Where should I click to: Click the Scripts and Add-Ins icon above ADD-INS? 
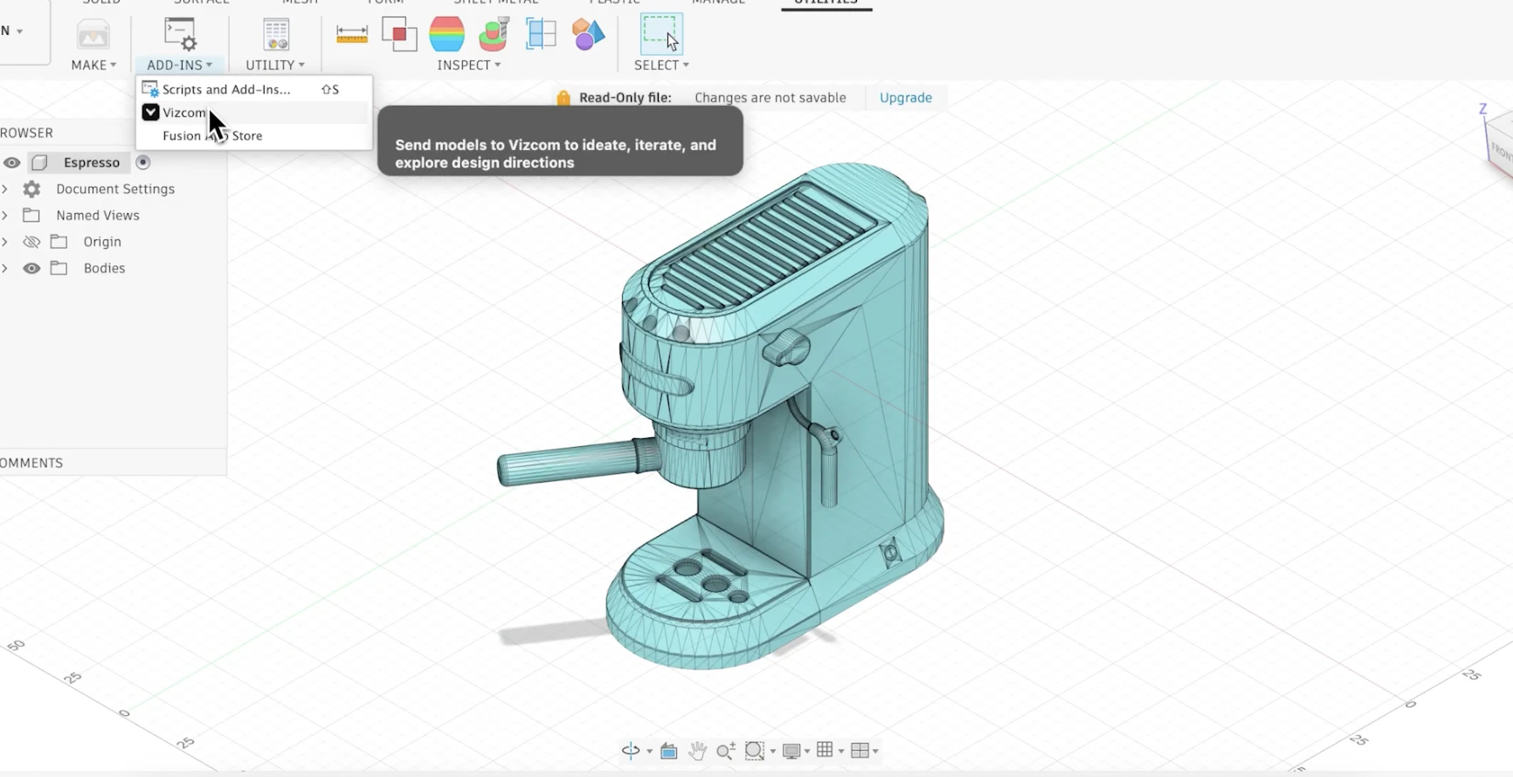point(180,34)
